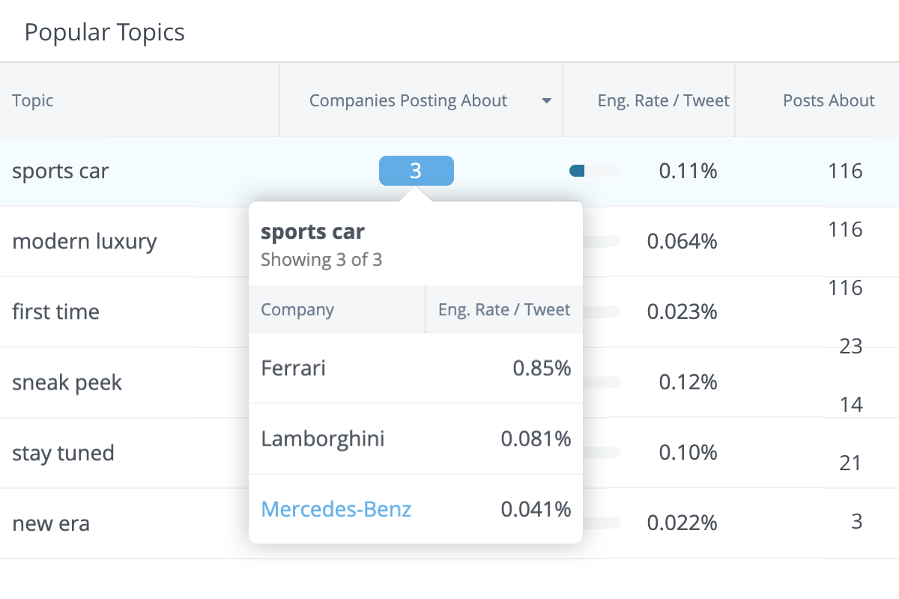This screenshot has width=899, height=599.
Task: Click the 14 posts count
Action: click(851, 405)
